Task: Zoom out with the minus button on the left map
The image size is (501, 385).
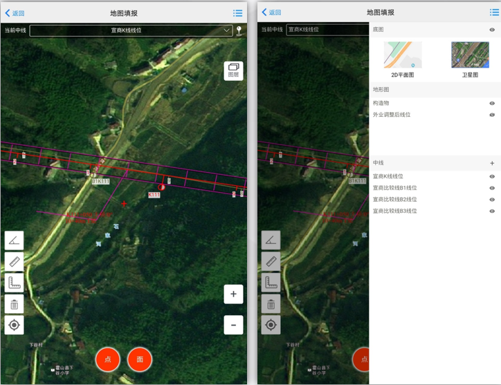Action: coord(233,325)
